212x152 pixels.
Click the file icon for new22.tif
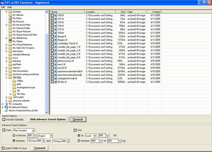(x=55, y=68)
